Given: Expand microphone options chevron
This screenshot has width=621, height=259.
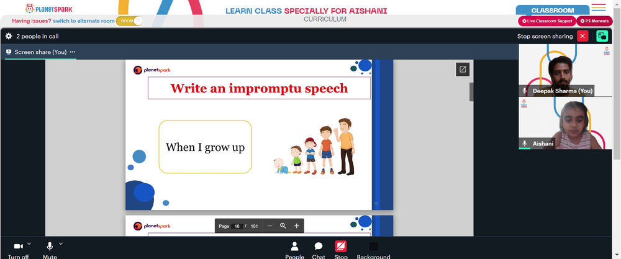Looking at the screenshot, I should point(61,243).
